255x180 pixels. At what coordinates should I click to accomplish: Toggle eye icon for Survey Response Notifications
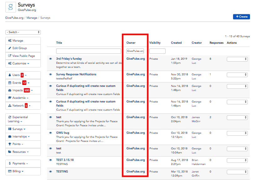(x=50, y=74)
